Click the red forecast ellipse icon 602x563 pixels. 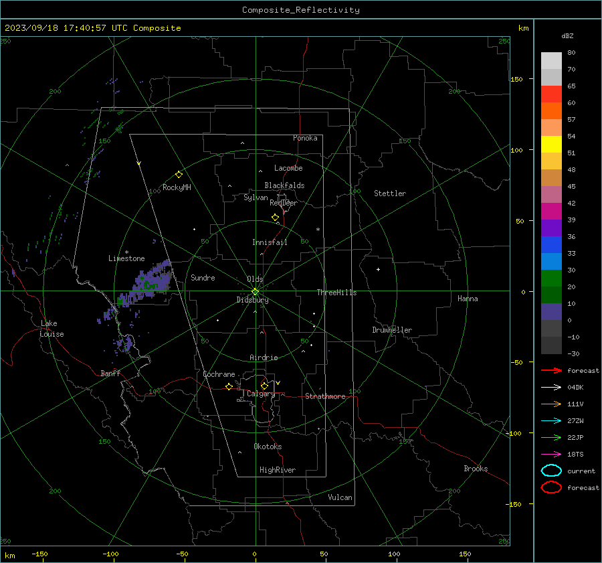click(x=551, y=487)
